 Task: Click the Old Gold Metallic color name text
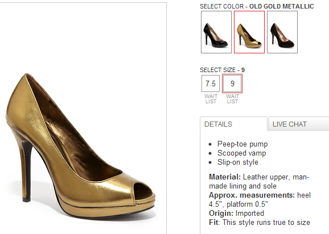pos(282,6)
